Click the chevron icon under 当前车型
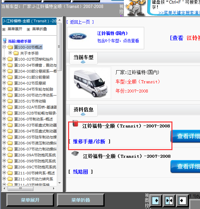Image resolution: width=200 pixels, height=209 pixels. [x=83, y=62]
